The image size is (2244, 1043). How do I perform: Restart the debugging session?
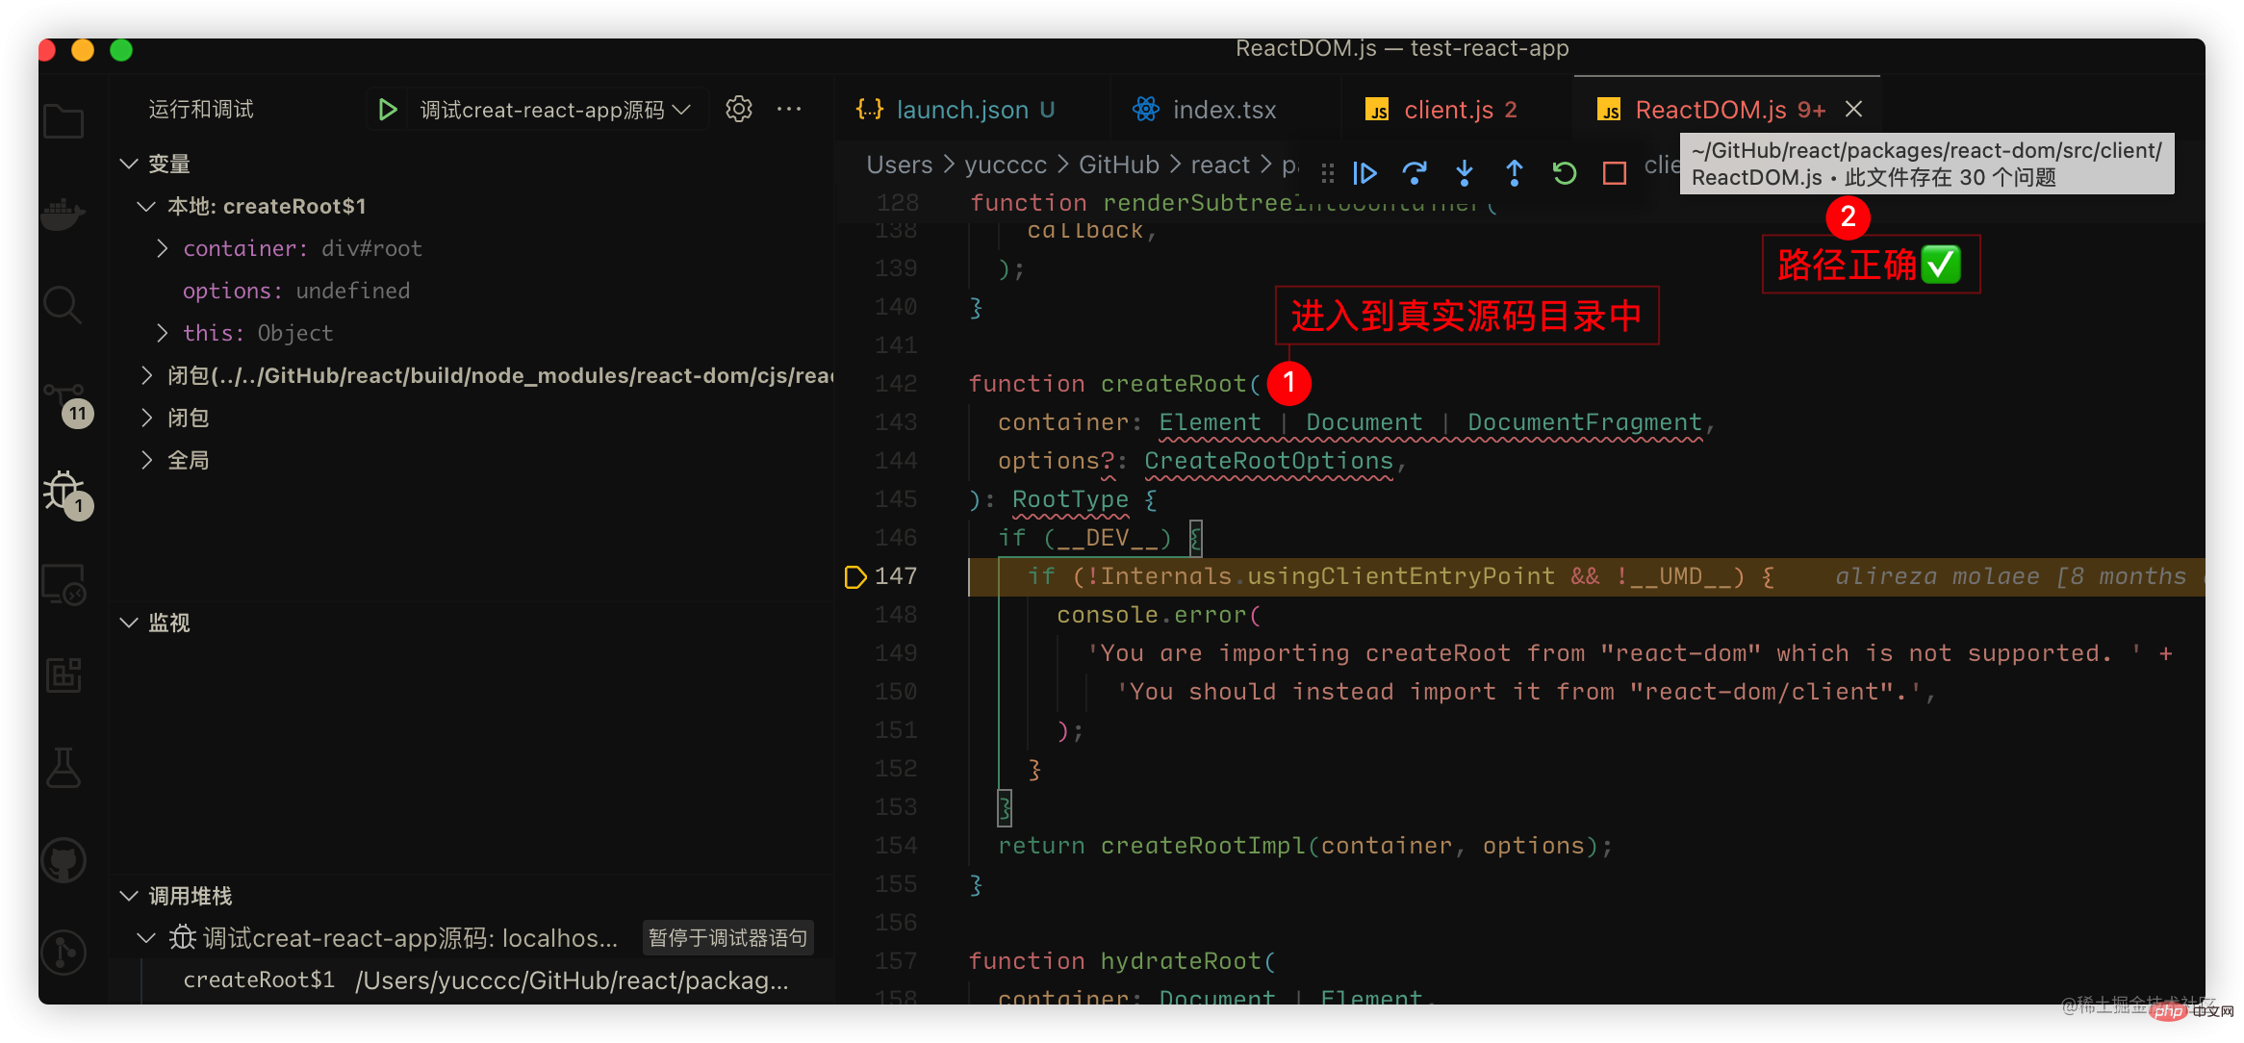point(1565,173)
